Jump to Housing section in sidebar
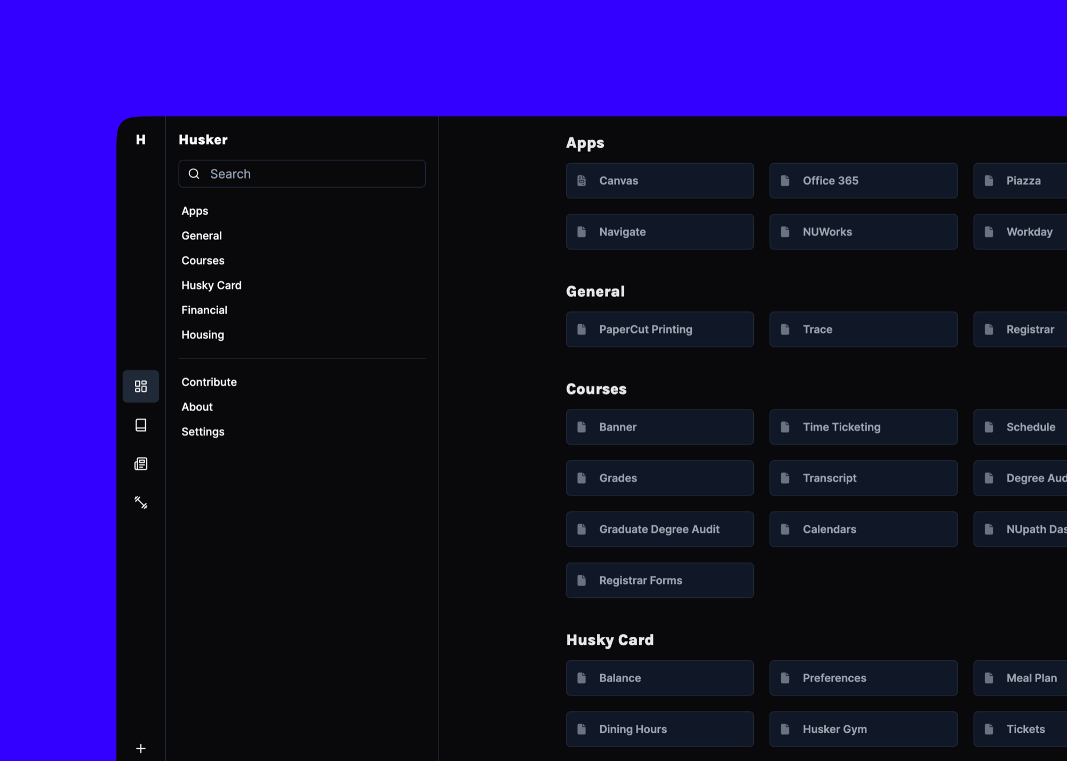This screenshot has height=761, width=1067. click(x=203, y=335)
